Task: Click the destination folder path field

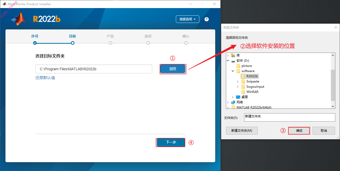Action: click(x=94, y=69)
